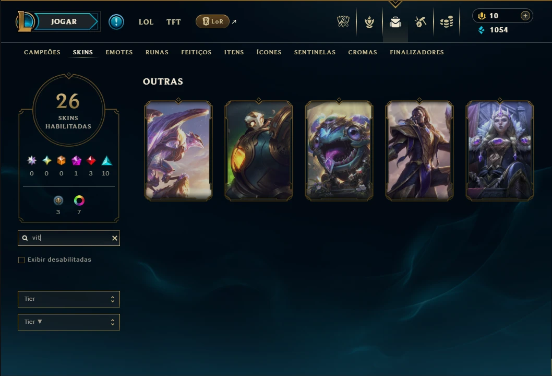Screen dimensions: 552x376
Task: Expand the second Tier sort dropdown
Action: tap(69, 322)
